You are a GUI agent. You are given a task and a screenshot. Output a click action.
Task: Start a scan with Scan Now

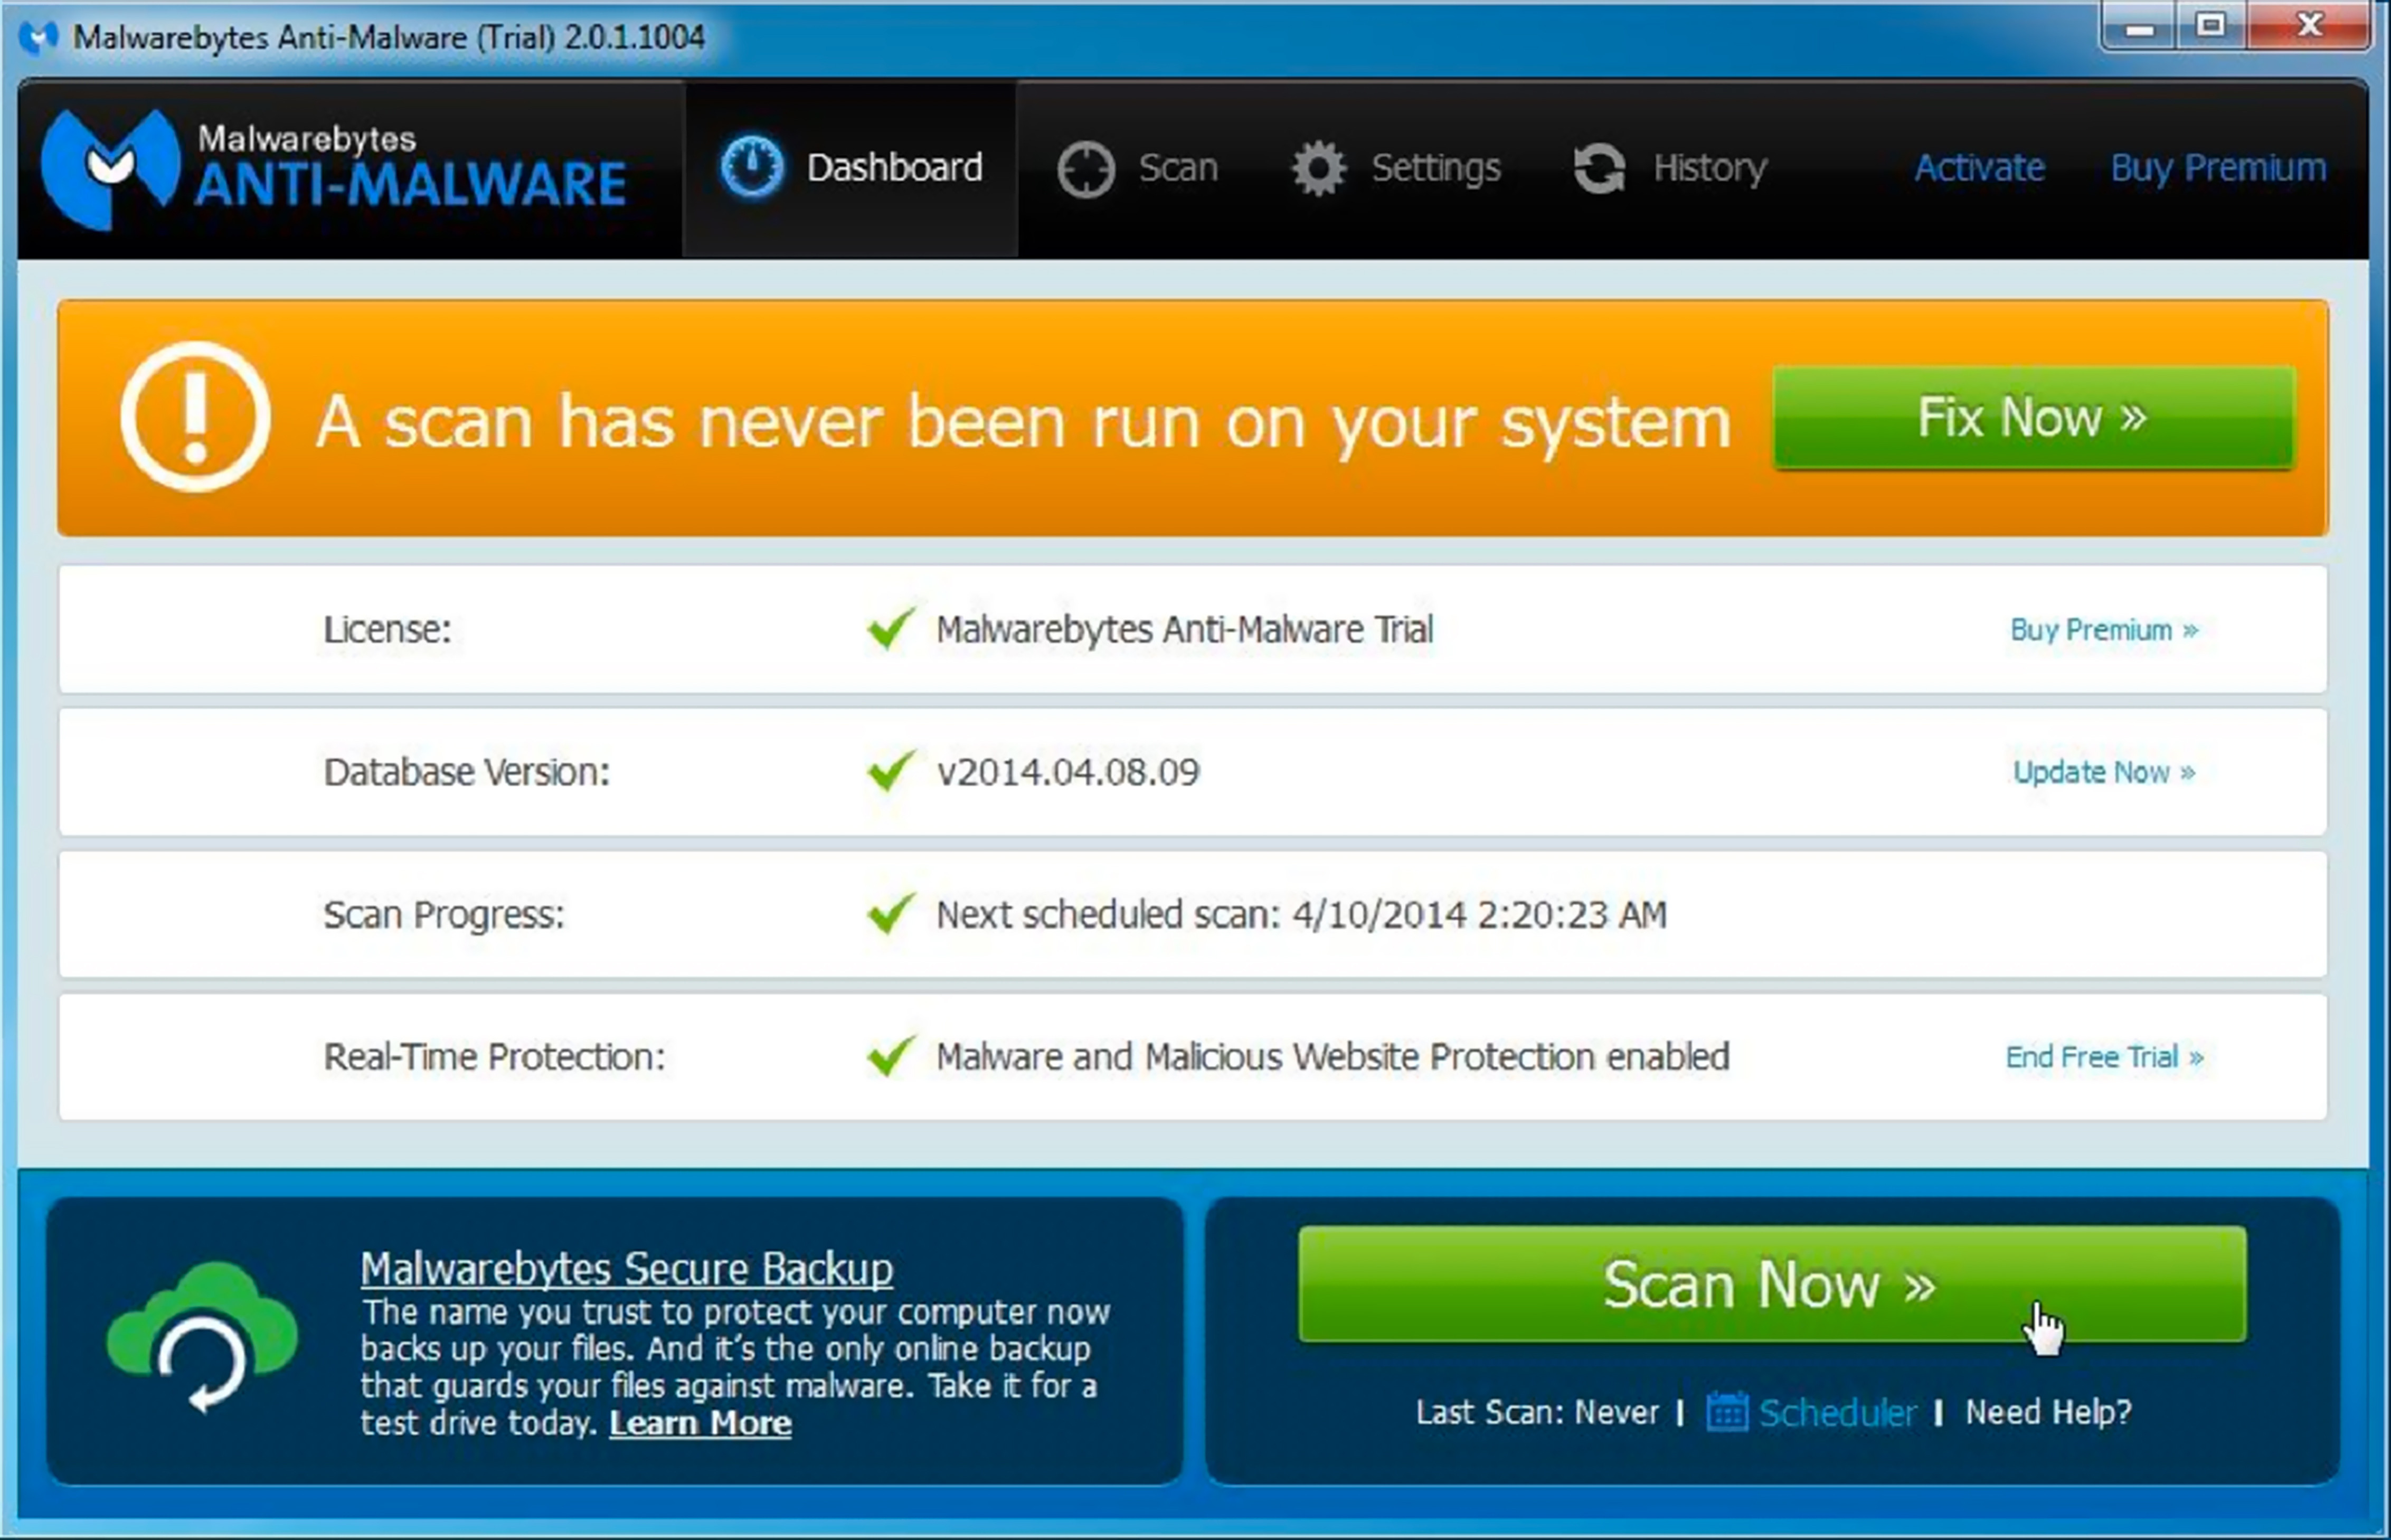coord(1771,1284)
